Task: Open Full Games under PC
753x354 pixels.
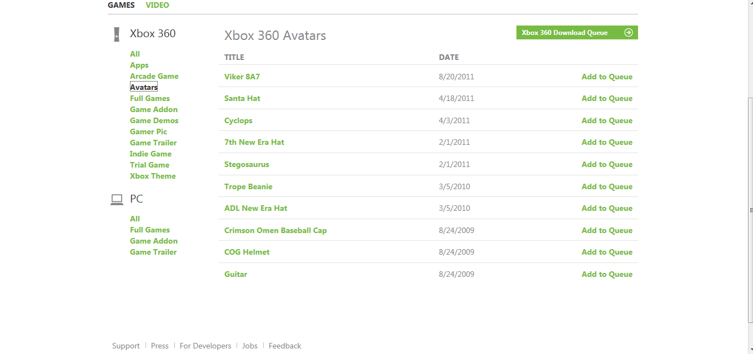Action: (150, 230)
